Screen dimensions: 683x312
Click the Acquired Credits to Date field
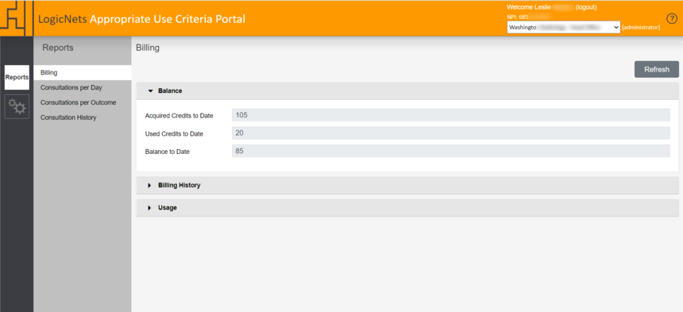coord(451,115)
